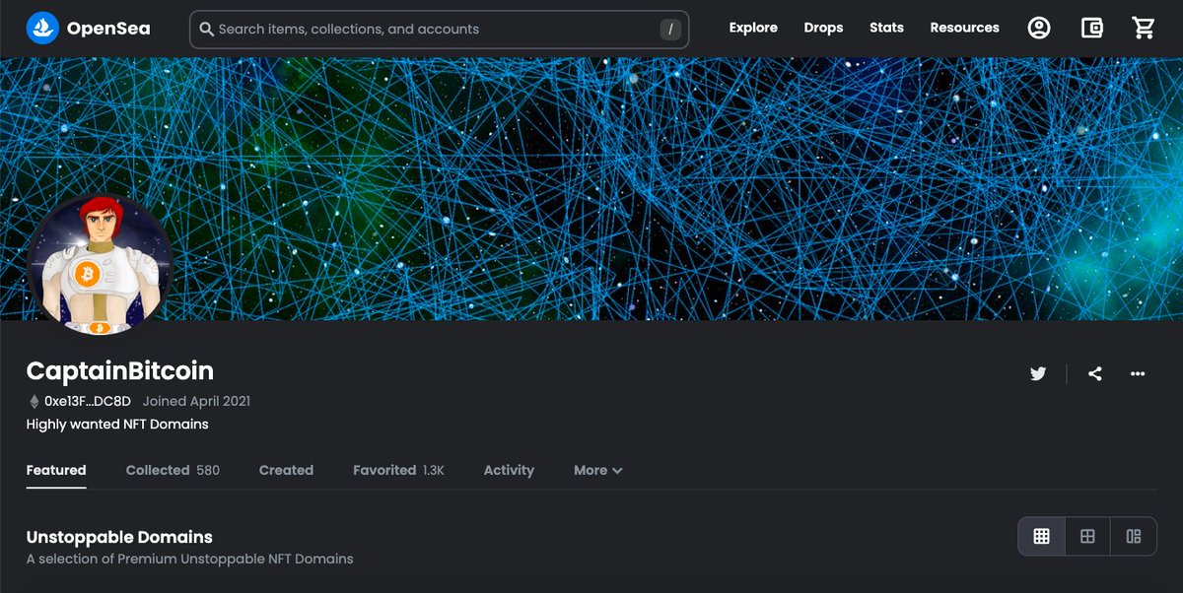Click the CaptainBitcoin profile name
Viewport: 1183px width, 593px height.
pos(120,370)
